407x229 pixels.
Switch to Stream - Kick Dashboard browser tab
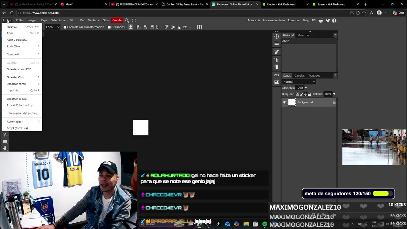[x=335, y=4]
